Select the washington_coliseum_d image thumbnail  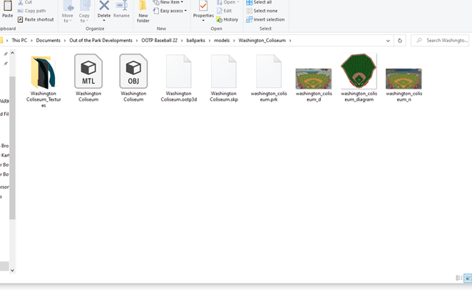pyautogui.click(x=314, y=78)
